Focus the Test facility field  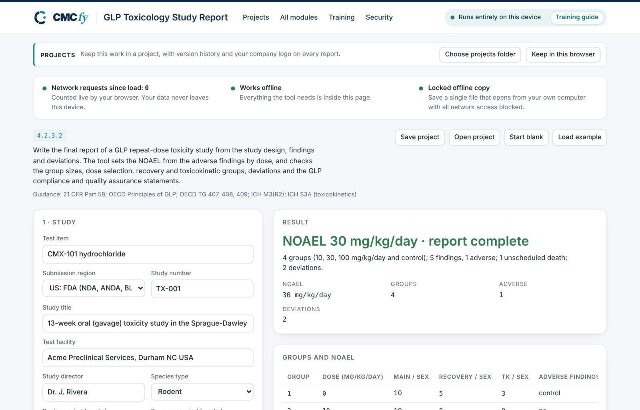pyautogui.click(x=148, y=358)
